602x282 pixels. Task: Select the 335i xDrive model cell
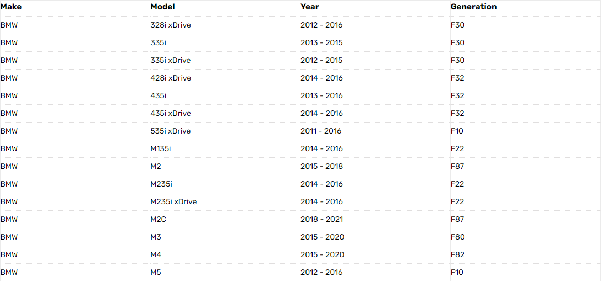pos(171,60)
